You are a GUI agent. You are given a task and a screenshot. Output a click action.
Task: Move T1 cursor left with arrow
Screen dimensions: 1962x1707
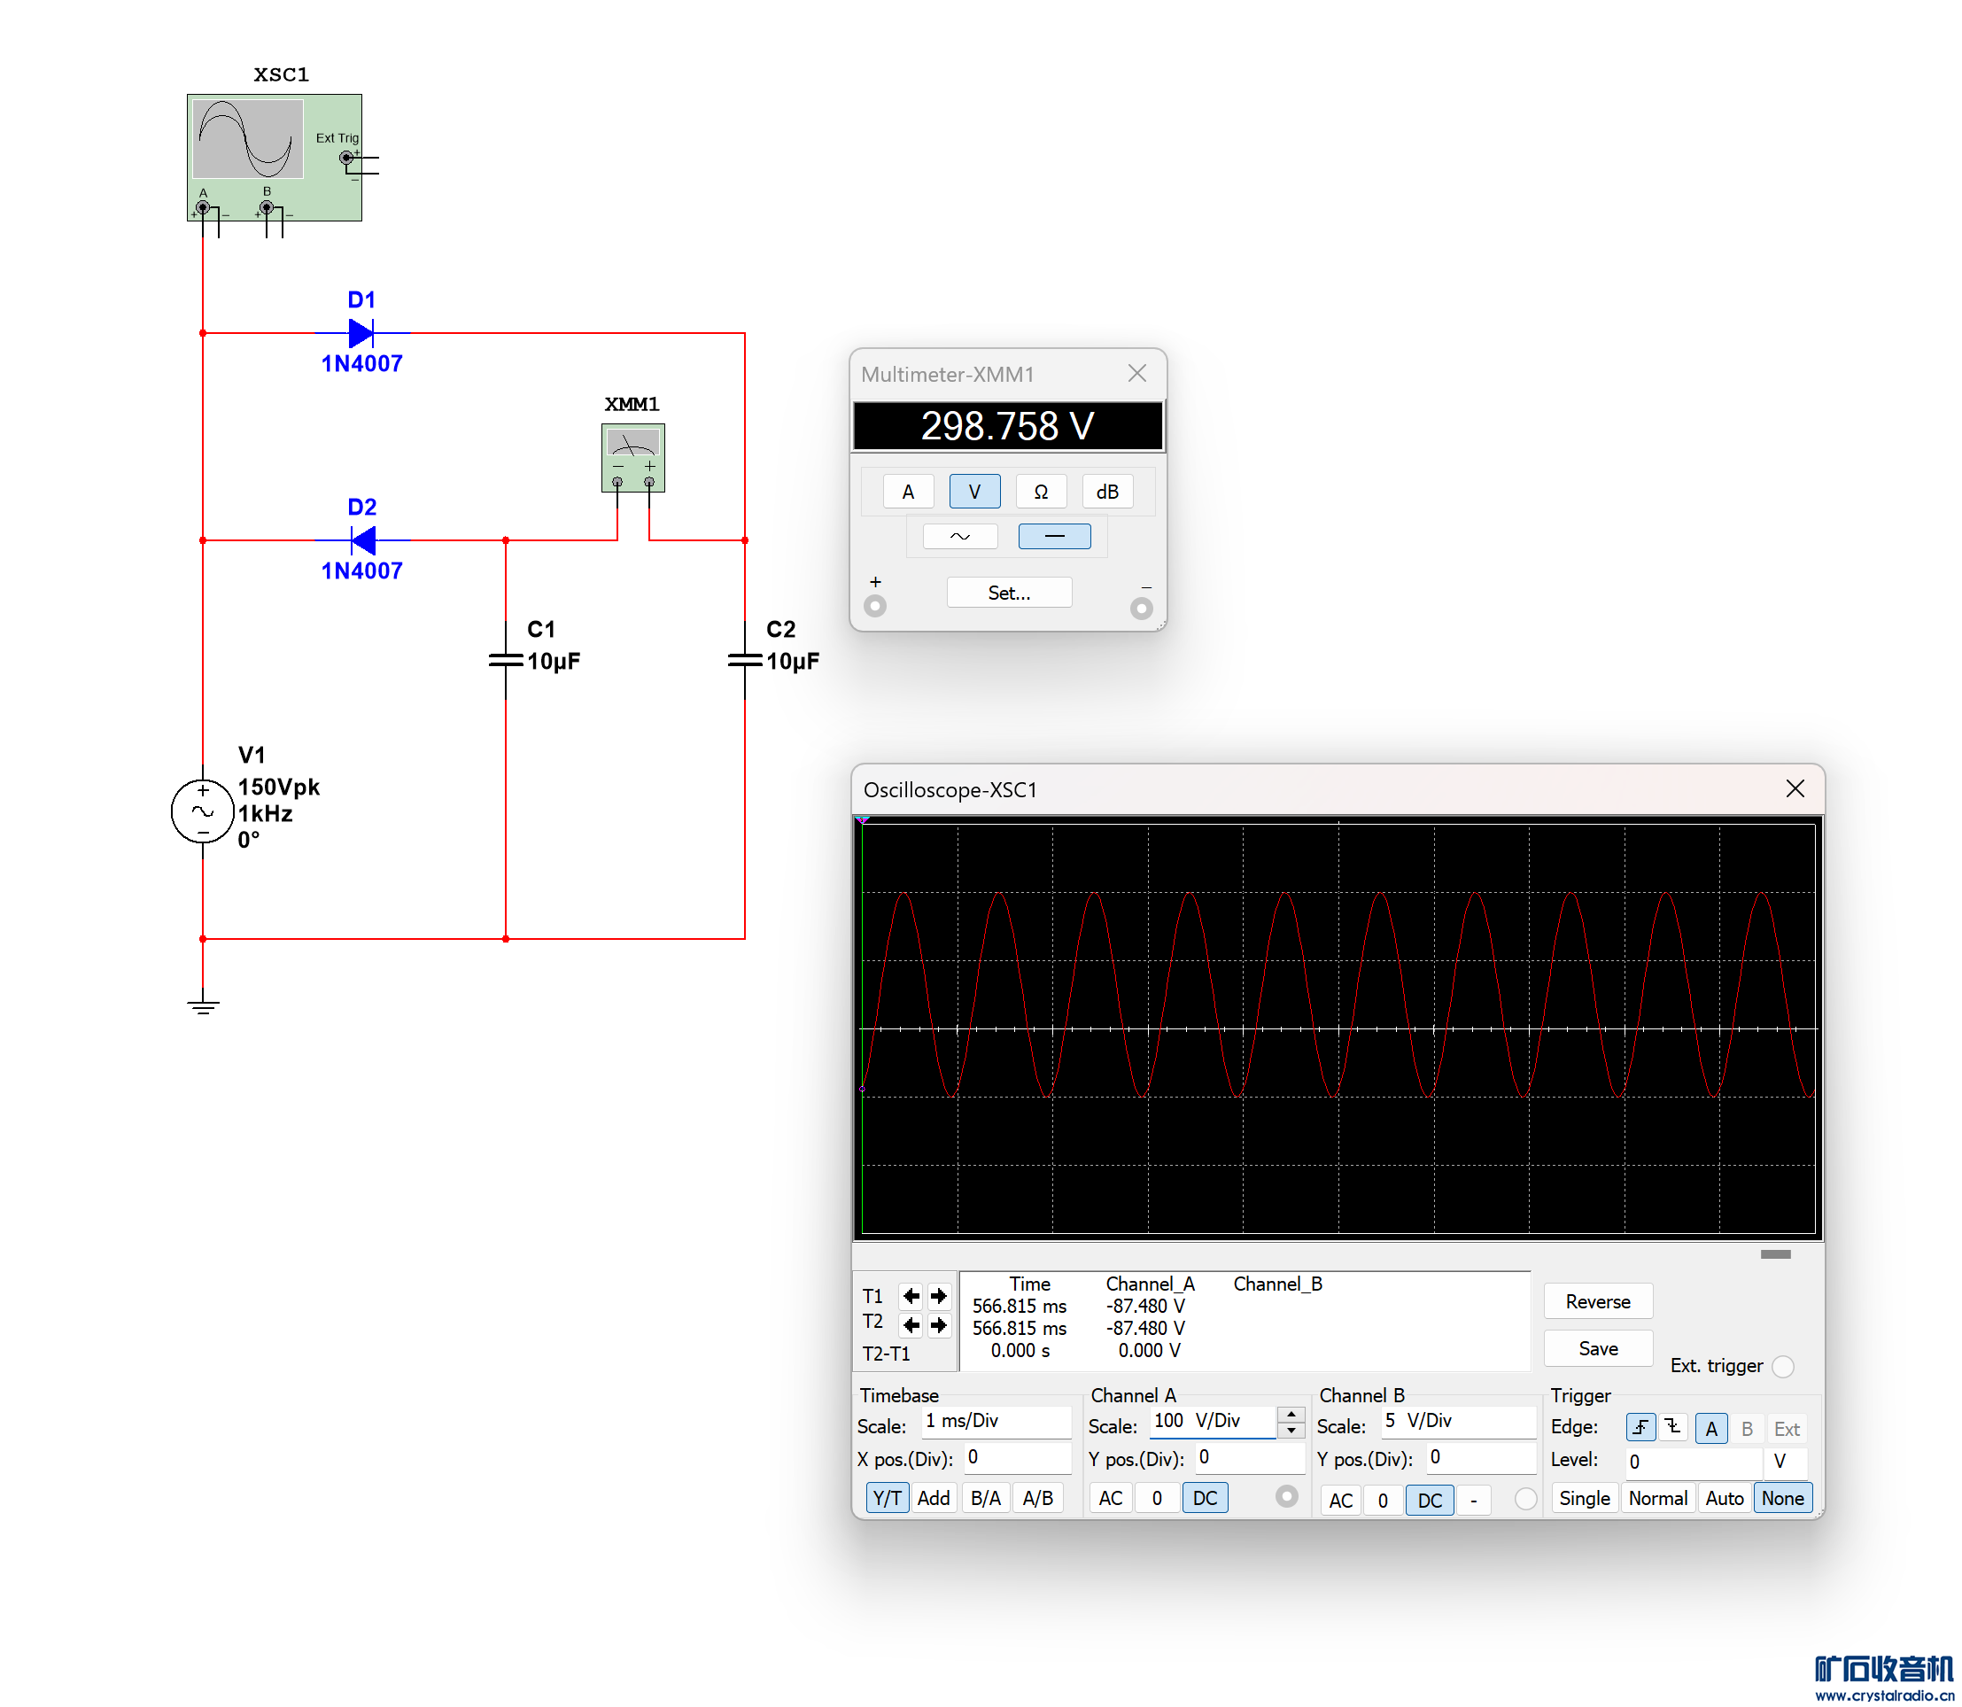[x=910, y=1295]
